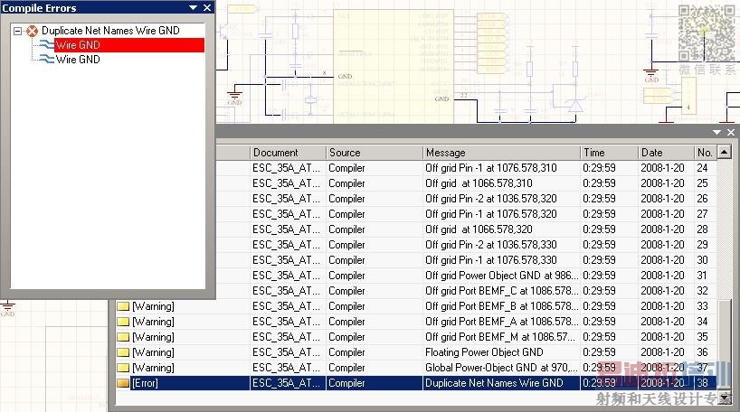Click the red error icon beside Duplicate Net Names
This screenshot has height=412, width=740.
[x=32, y=31]
